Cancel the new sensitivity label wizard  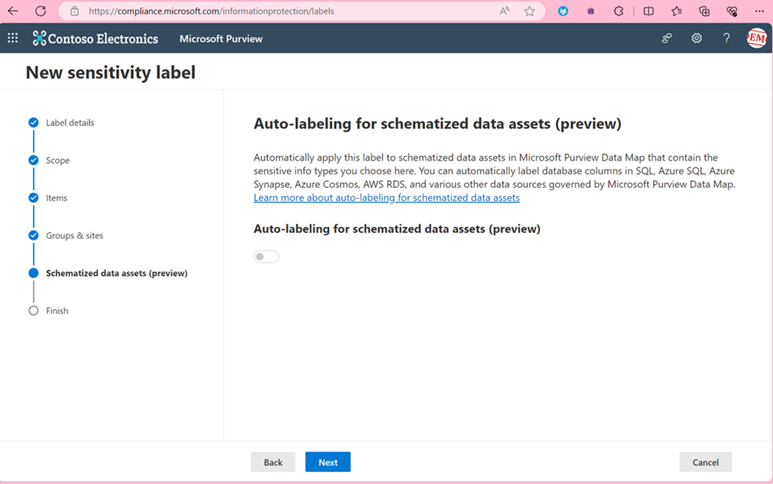coord(706,462)
